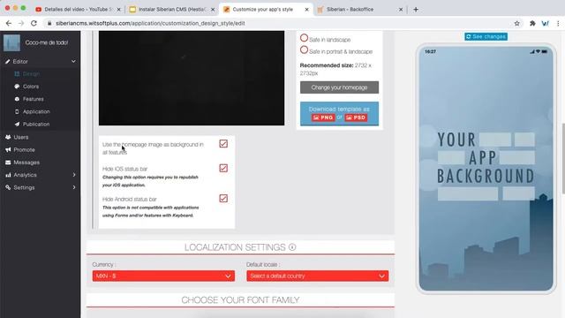Click the Colors palette icon

(x=17, y=87)
